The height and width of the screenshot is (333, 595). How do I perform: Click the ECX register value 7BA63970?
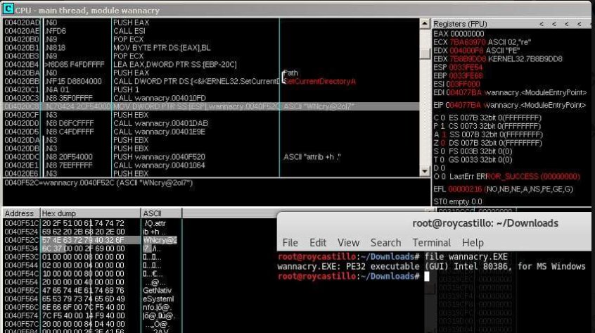[468, 42]
